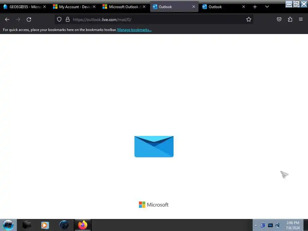Open the clock showing 2:06 PM
This screenshot has width=308, height=231.
point(293,225)
